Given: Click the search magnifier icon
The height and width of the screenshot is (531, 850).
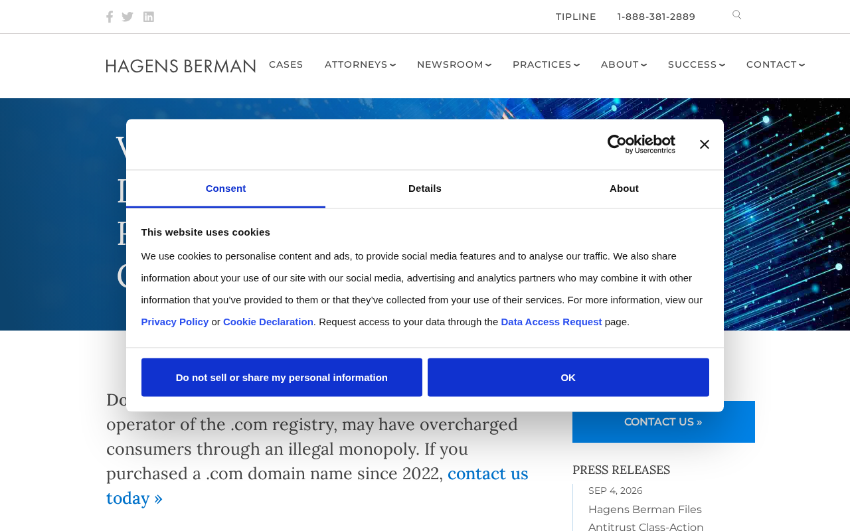Looking at the screenshot, I should click(737, 15).
